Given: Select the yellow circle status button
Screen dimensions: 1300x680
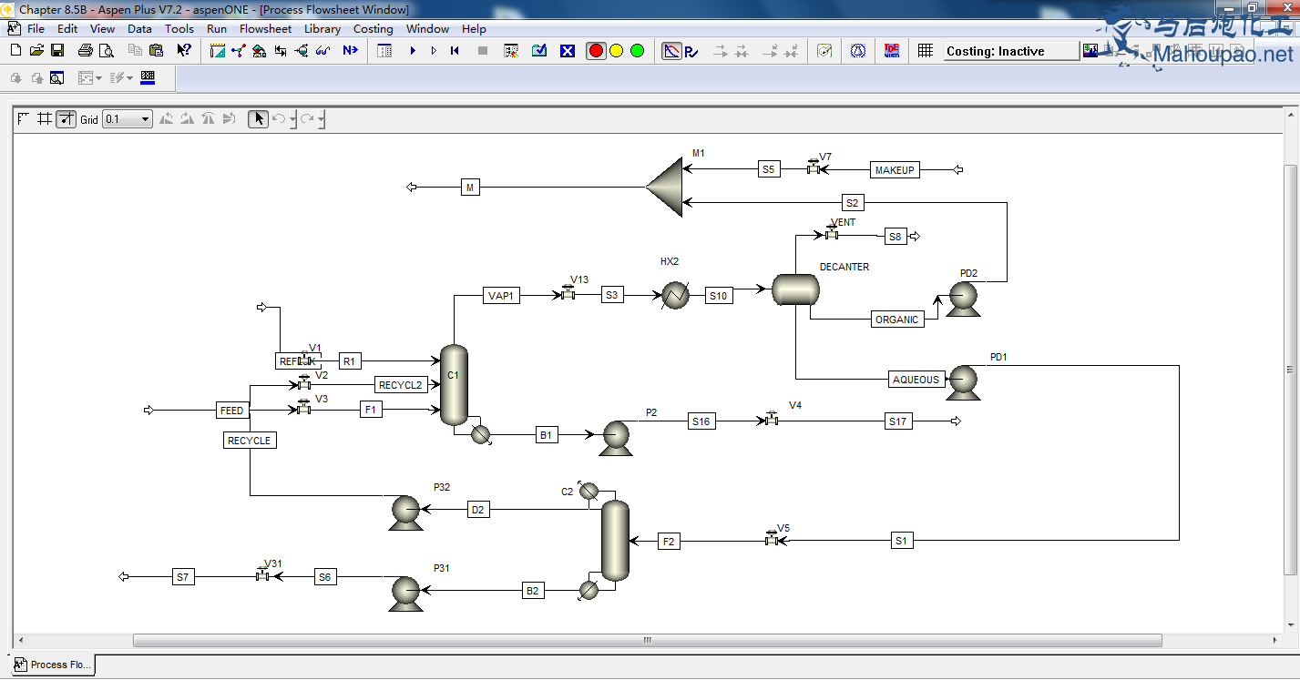Looking at the screenshot, I should click(x=617, y=51).
